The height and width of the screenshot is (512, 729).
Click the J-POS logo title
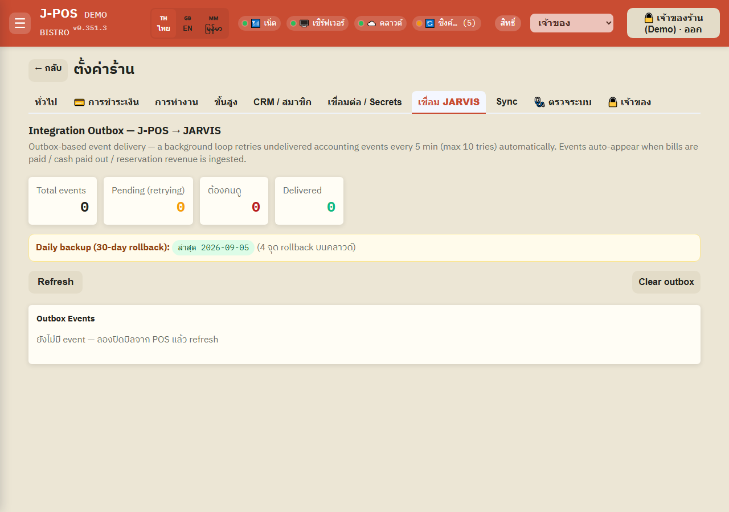coord(59,14)
